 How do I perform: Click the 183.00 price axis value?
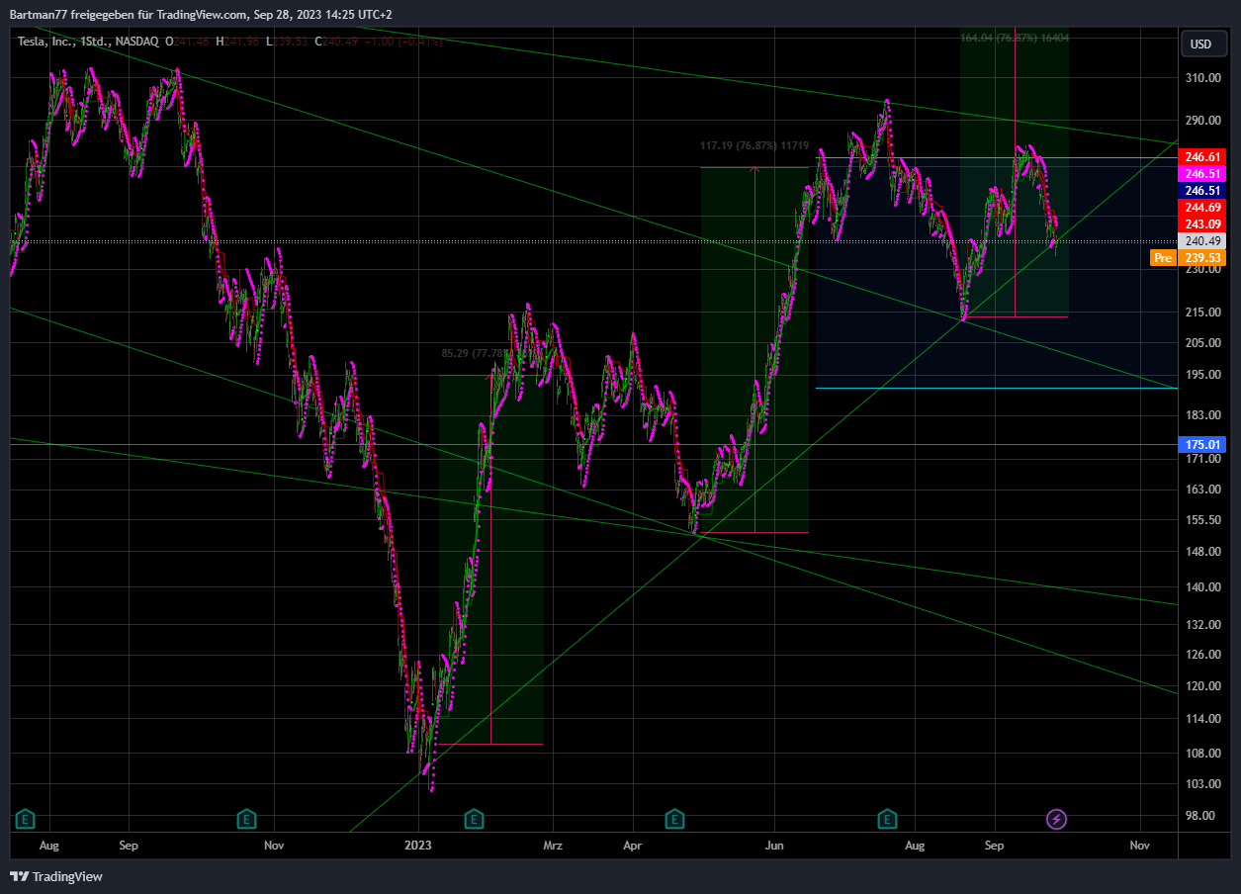point(1202,415)
